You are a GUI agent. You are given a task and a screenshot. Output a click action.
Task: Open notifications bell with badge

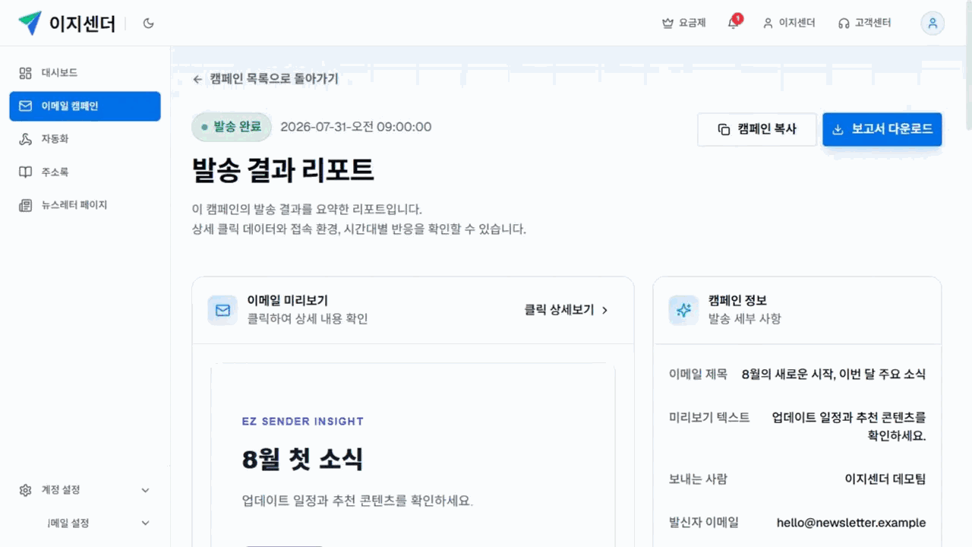(x=734, y=23)
